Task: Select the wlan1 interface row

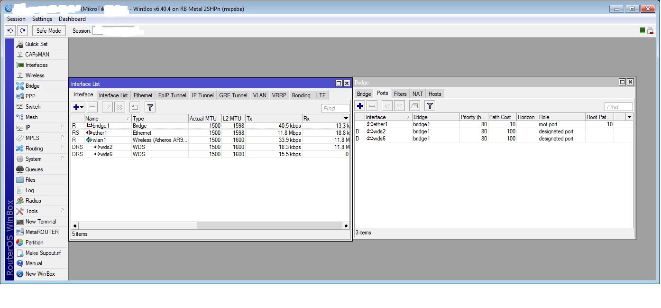Action: point(210,140)
